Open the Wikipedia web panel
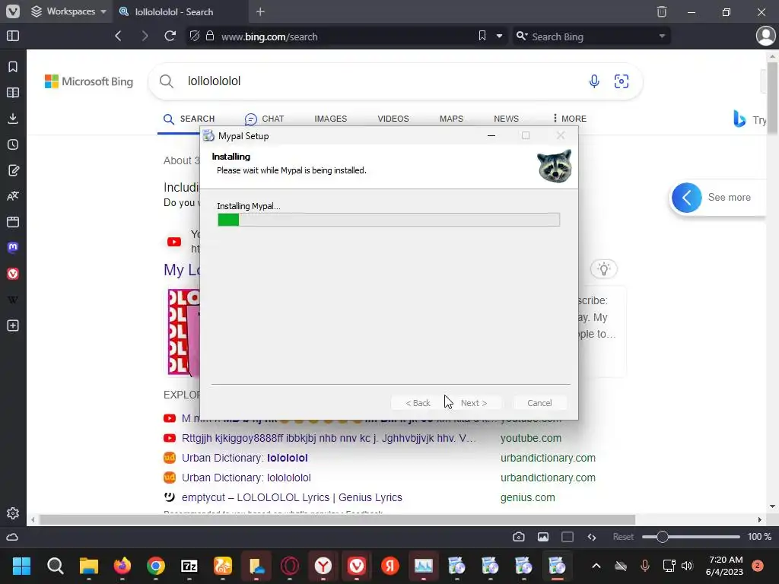779x584 pixels. tap(13, 300)
